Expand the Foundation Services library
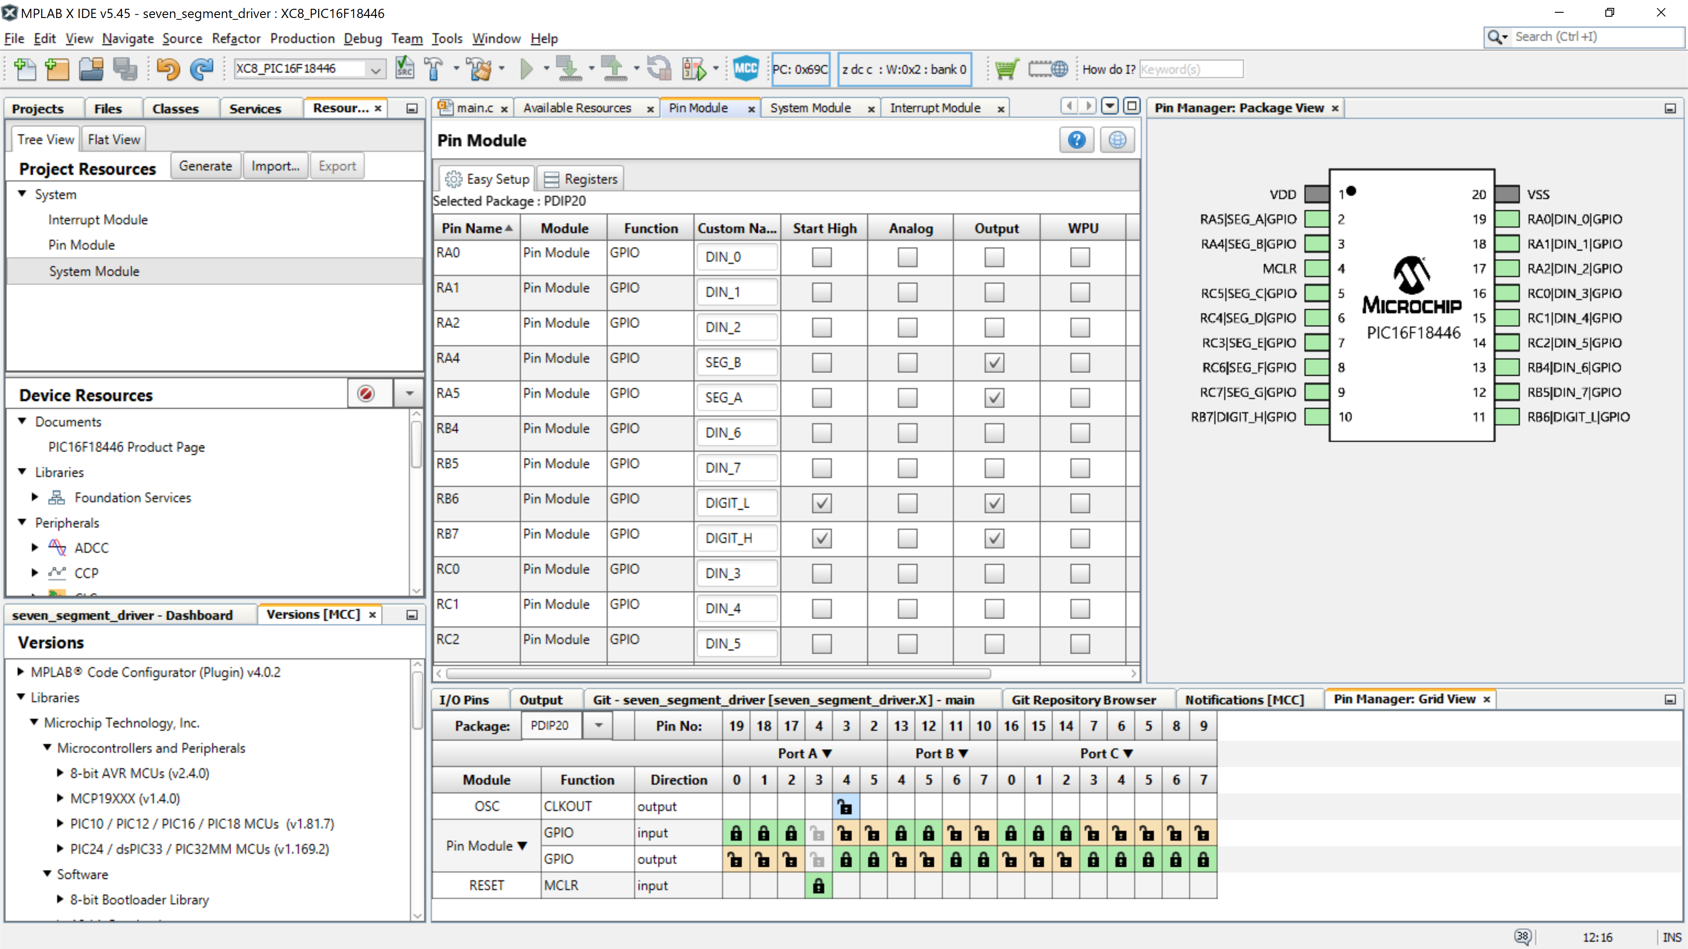 tap(35, 497)
